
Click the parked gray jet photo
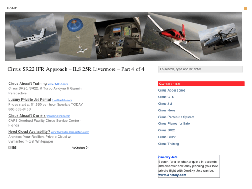pyautogui.click(x=219, y=39)
